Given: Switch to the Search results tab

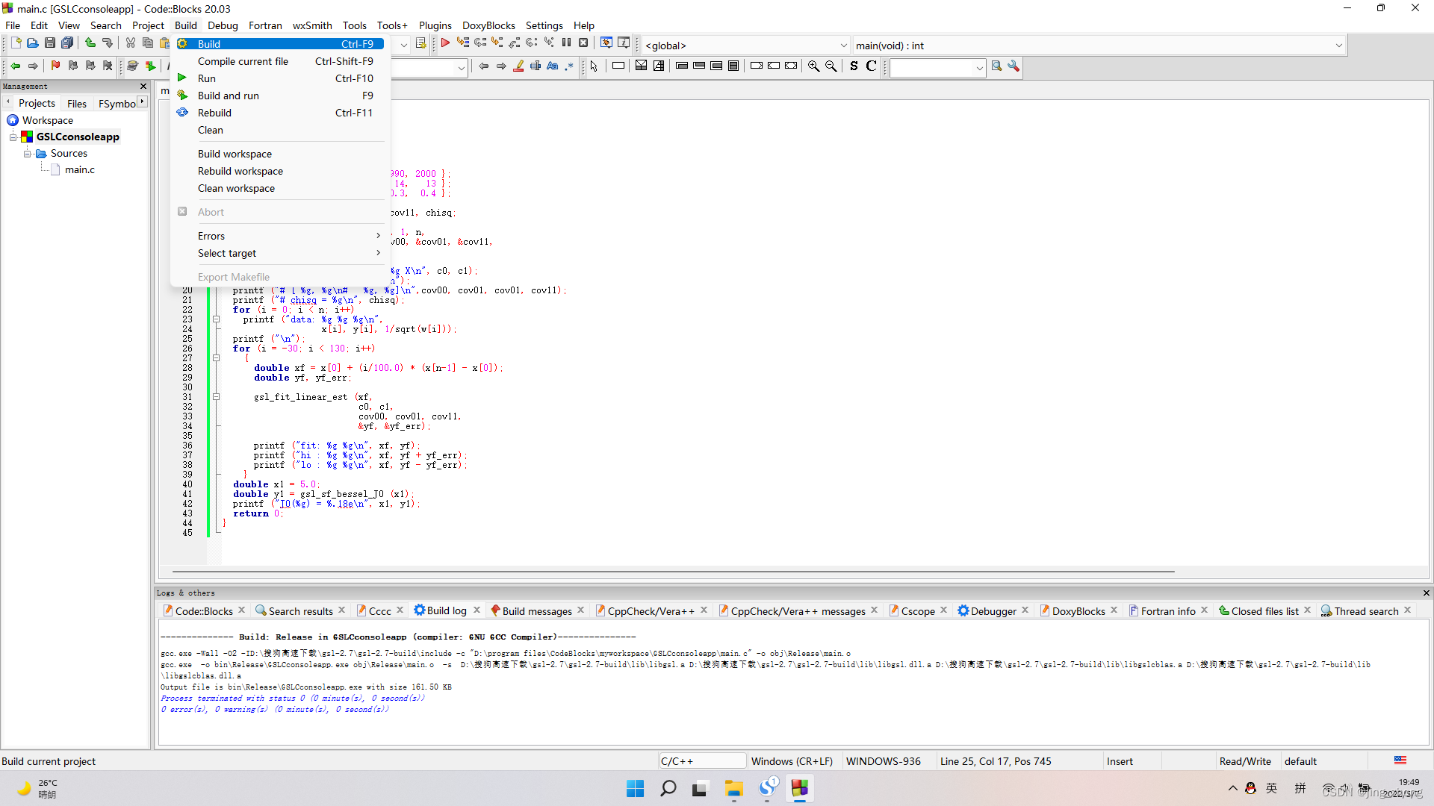Looking at the screenshot, I should click(299, 611).
